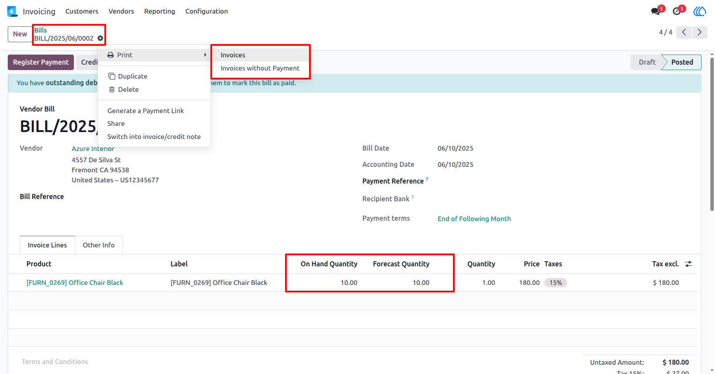The height and width of the screenshot is (374, 715).
Task: Click the Label cell of Office Chair Black
Action: pyautogui.click(x=219, y=283)
